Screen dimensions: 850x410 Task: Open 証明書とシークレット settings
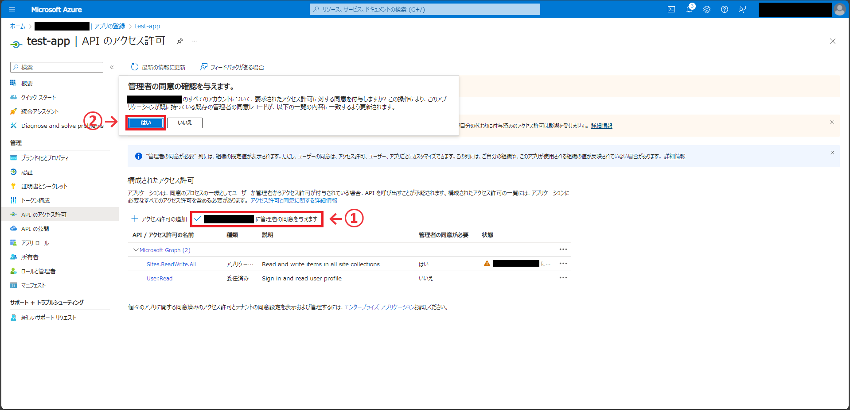tap(43, 186)
